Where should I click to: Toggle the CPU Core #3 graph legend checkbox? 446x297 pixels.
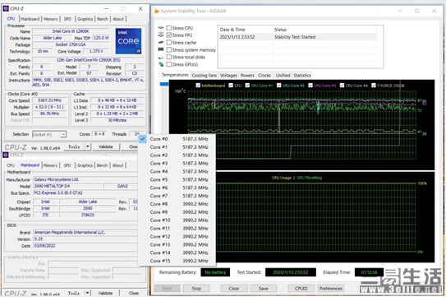[x=310, y=86]
